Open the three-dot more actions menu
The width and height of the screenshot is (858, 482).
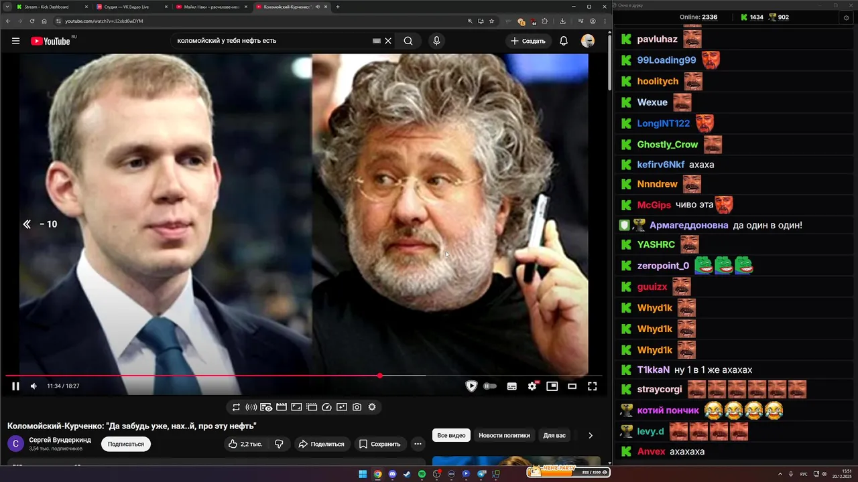tap(418, 444)
